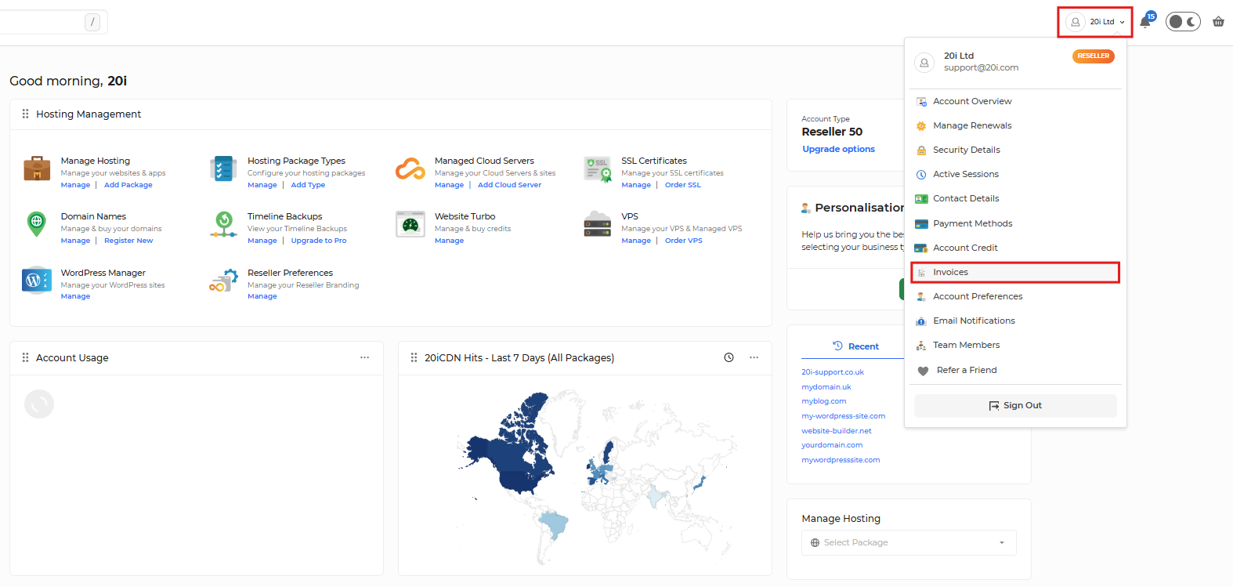Select Refer a Friend menu item
This screenshot has width=1233, height=587.
[1015, 370]
